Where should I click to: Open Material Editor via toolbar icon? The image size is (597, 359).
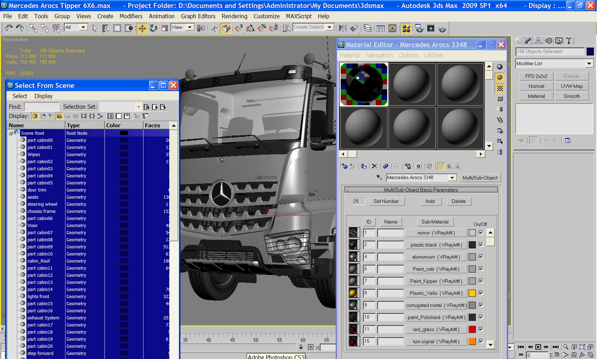click(x=406, y=28)
